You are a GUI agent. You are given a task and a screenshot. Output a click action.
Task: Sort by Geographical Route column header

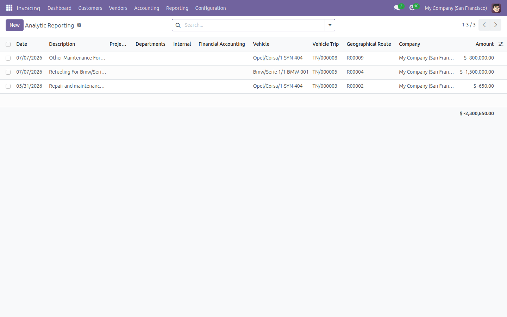(x=369, y=44)
